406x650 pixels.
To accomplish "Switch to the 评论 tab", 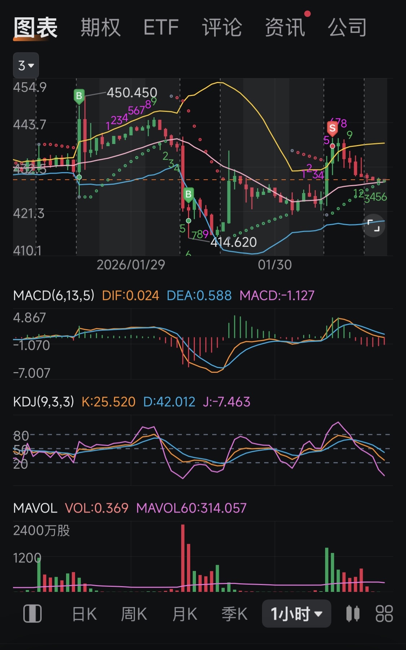I will (x=222, y=27).
